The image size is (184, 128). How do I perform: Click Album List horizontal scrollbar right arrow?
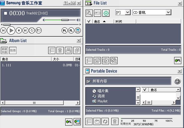tap(78, 103)
